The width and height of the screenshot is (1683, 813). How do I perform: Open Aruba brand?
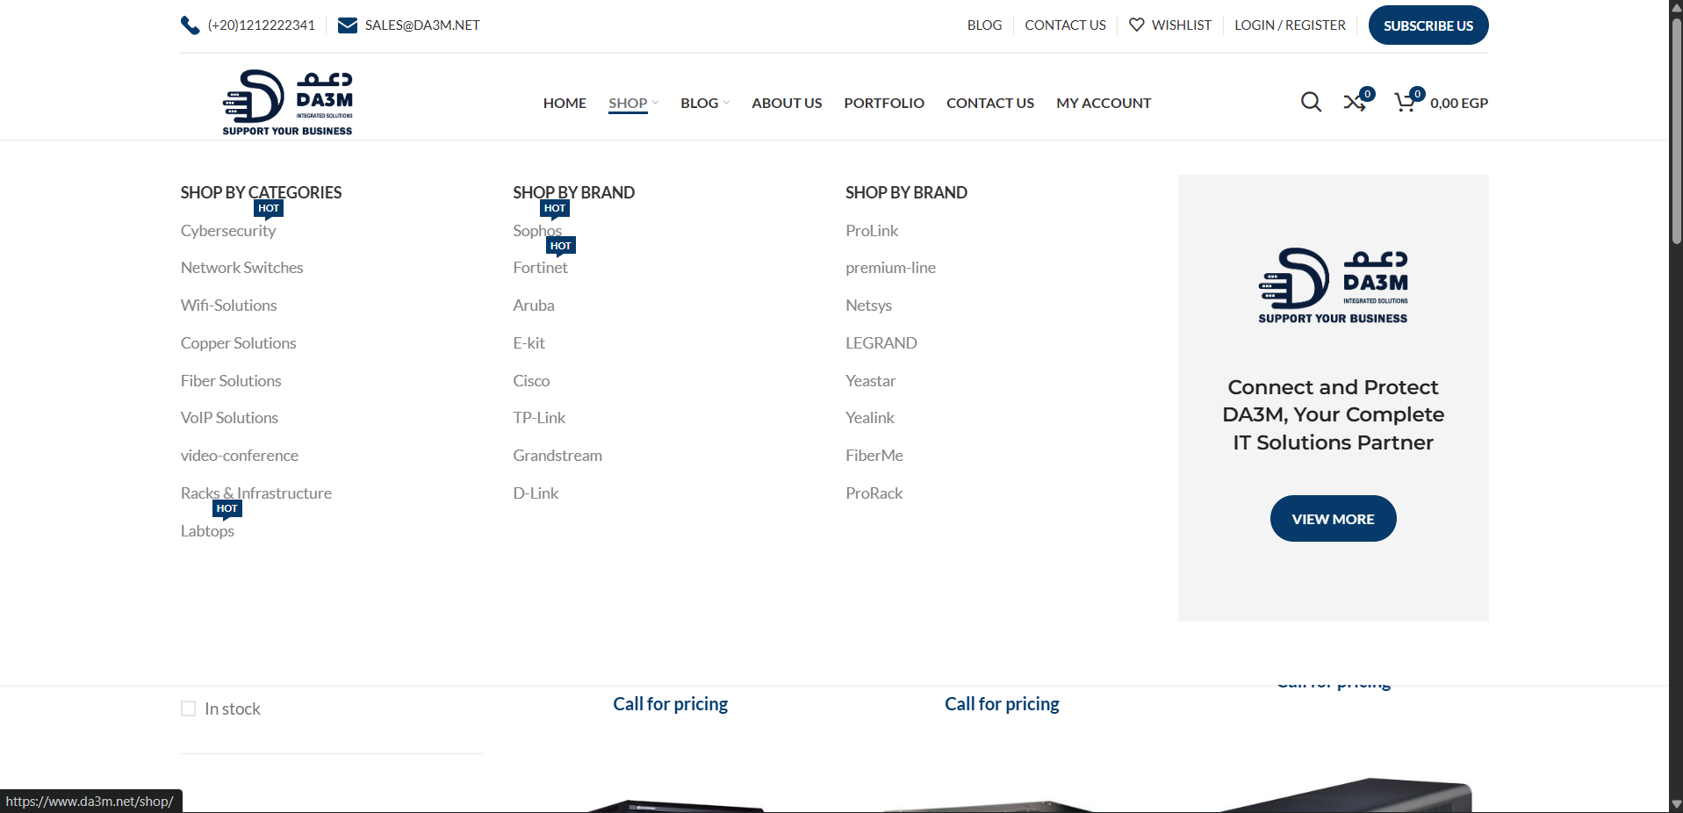[x=534, y=306]
